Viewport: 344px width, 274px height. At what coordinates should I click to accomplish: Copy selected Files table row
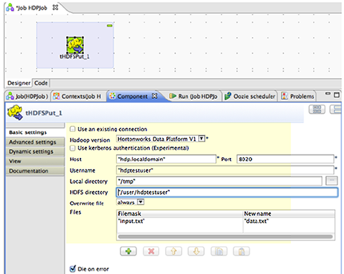[219, 251]
